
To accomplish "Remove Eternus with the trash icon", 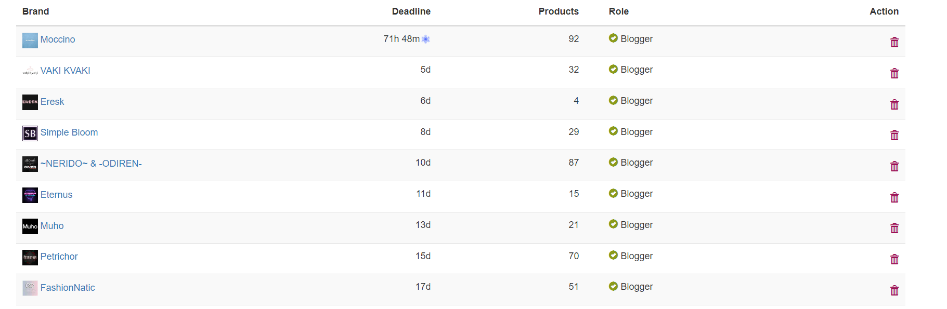I will pos(894,197).
